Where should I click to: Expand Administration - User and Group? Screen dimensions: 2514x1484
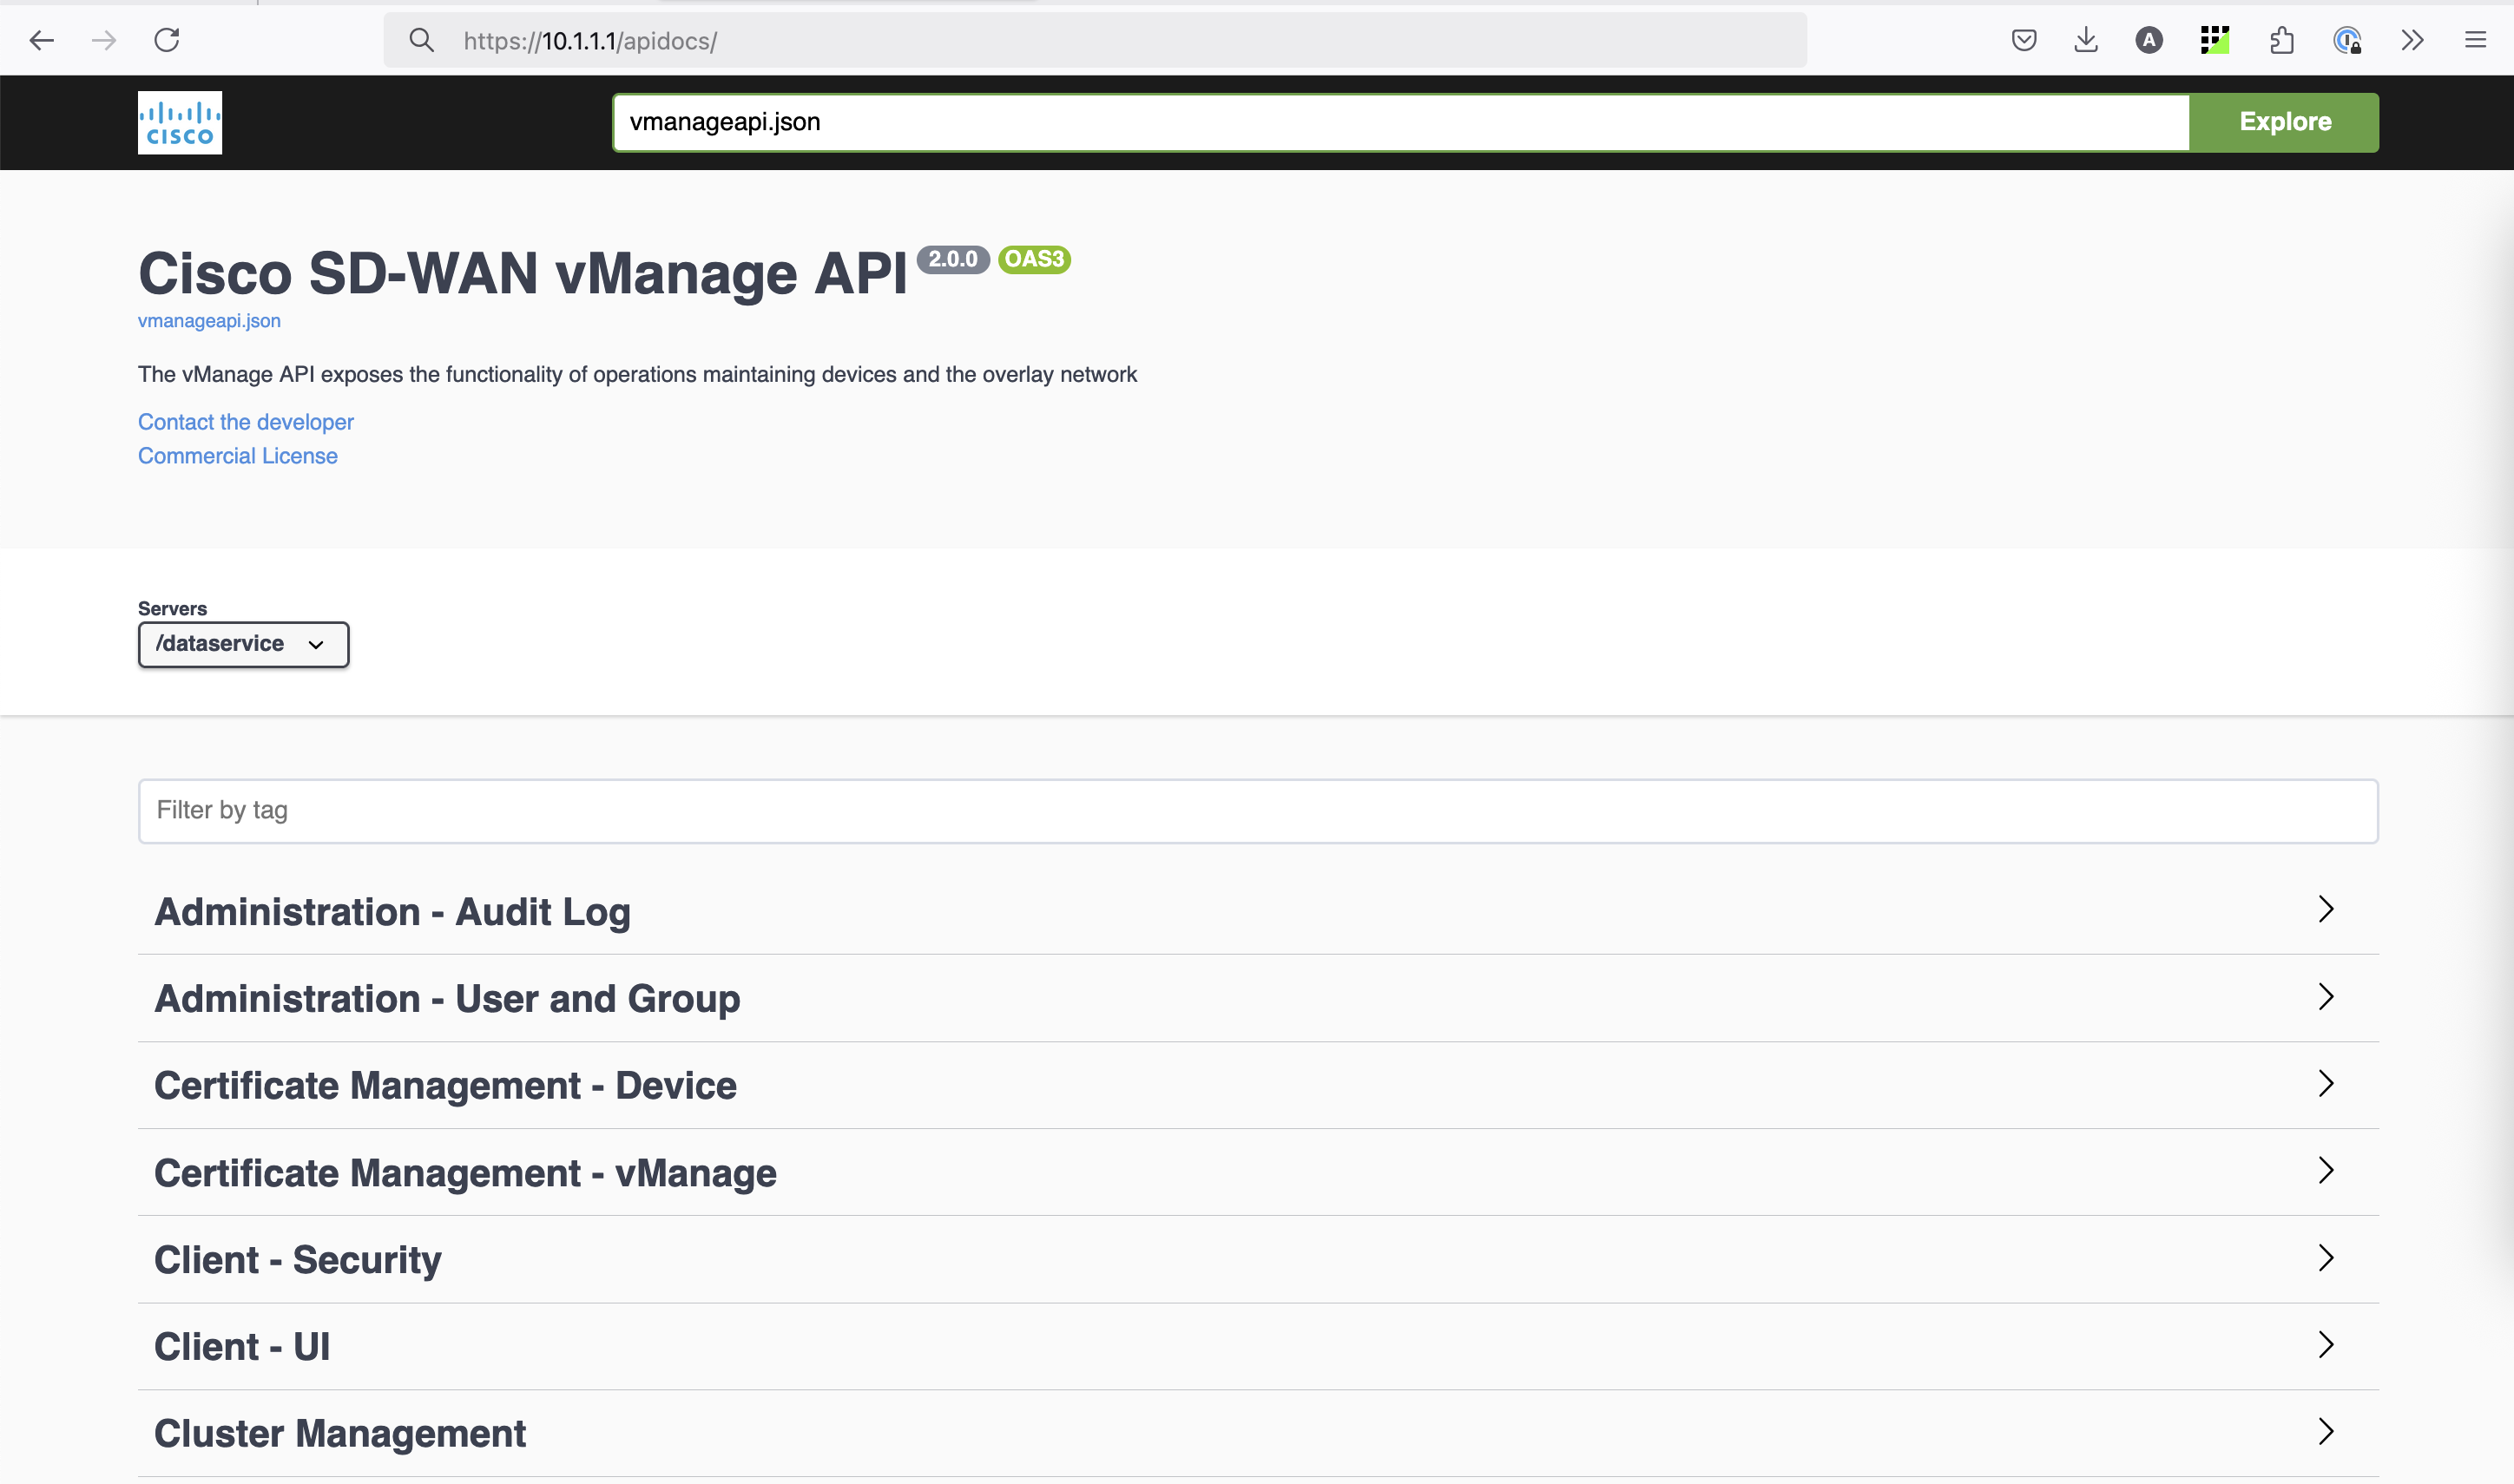point(447,998)
